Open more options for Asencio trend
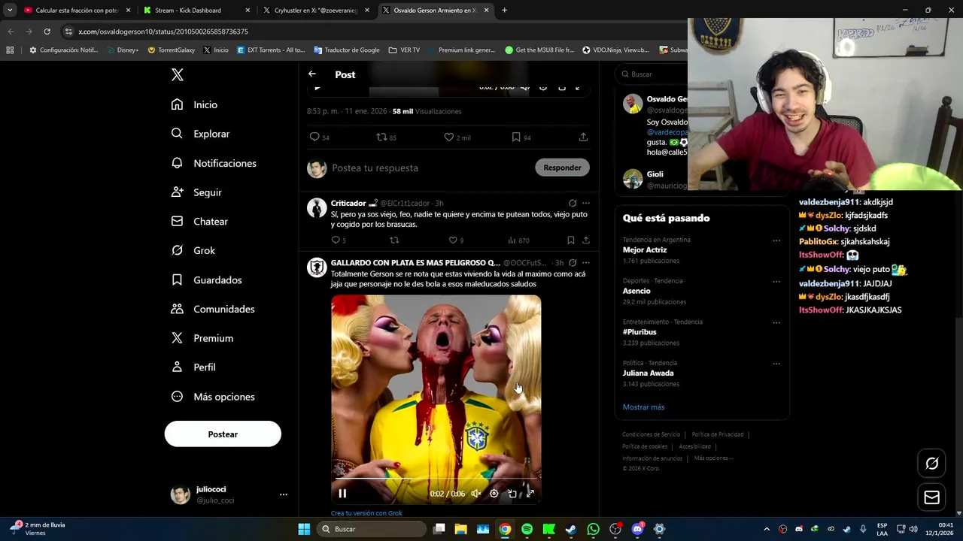The width and height of the screenshot is (963, 541). pos(776,282)
